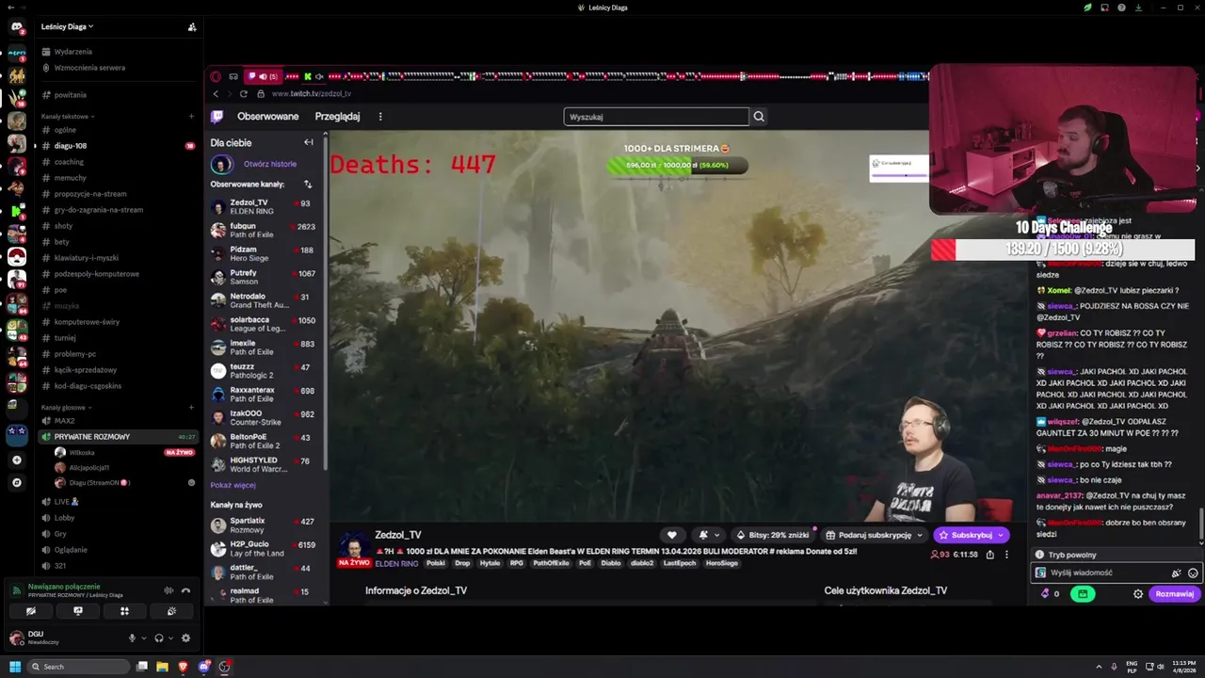Open the Wydarzenia events entry

[x=73, y=52]
